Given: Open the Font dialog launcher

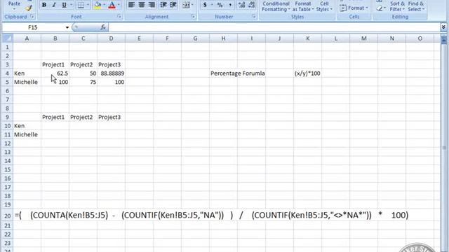Looking at the screenshot, I should coord(119,17).
